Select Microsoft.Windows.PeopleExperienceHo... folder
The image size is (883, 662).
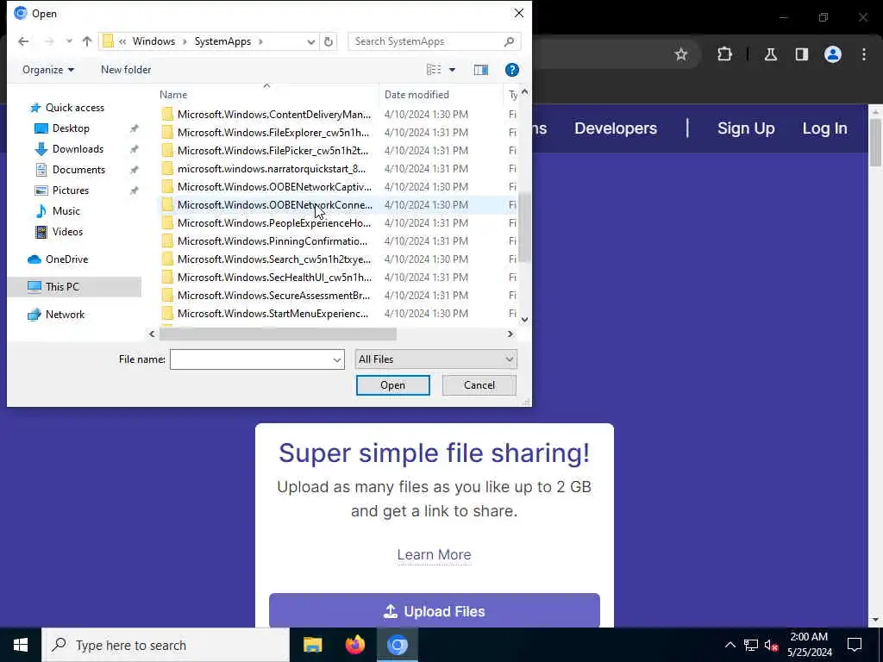pos(274,223)
